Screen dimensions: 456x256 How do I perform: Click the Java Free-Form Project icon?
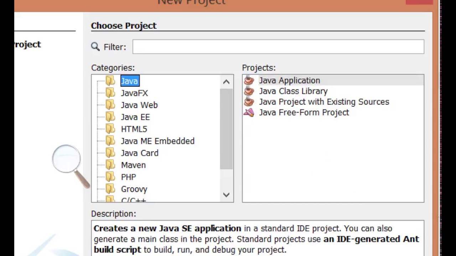249,113
